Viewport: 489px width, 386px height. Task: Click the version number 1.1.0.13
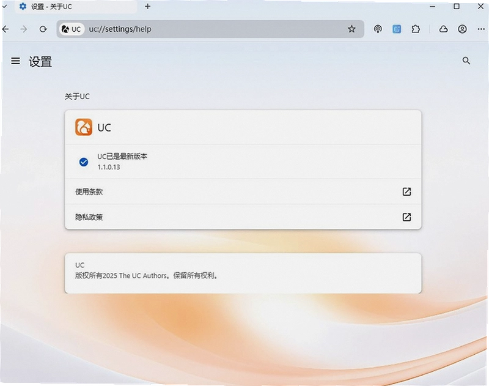[109, 167]
